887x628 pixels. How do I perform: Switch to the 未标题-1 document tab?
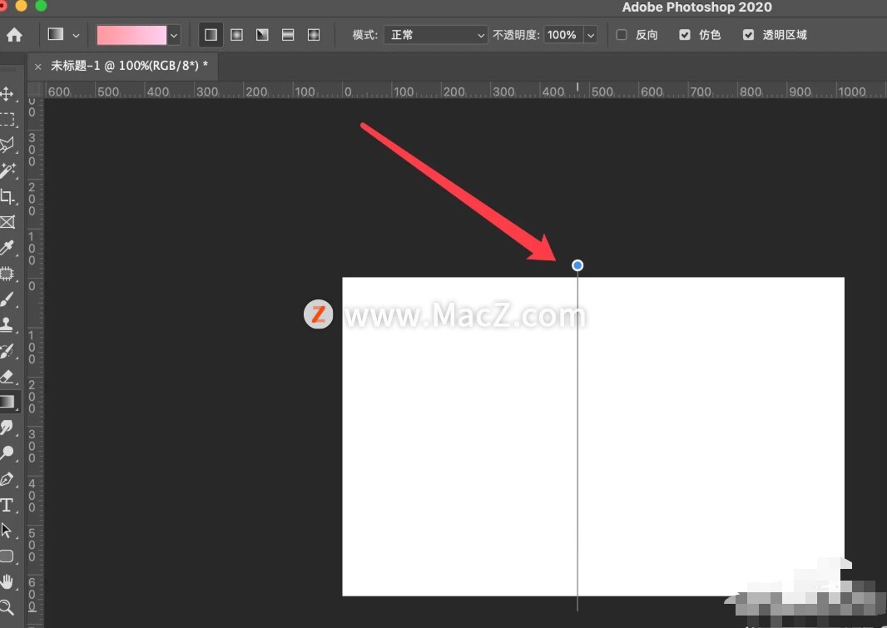click(130, 66)
